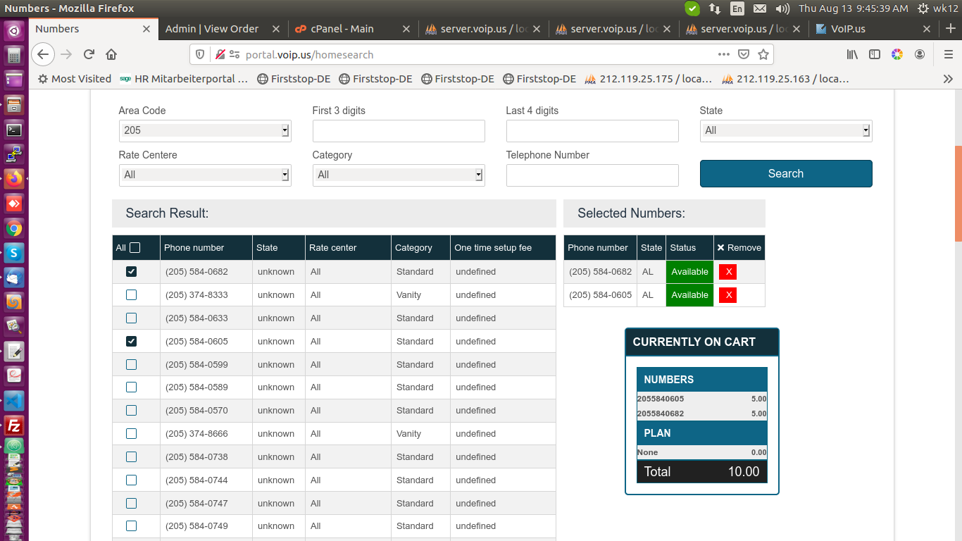
Task: Click the Last 4 digits field
Action: point(592,131)
